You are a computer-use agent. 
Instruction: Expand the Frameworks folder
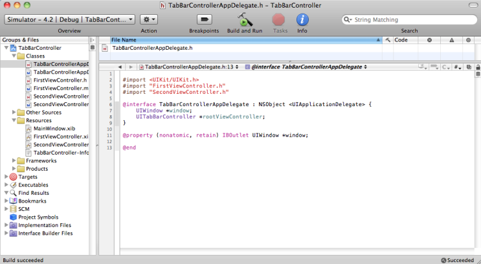(14, 160)
